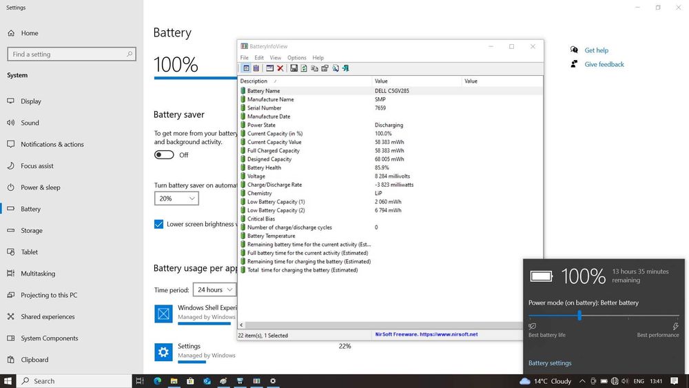This screenshot has width=689, height=388.
Task: Toggle the Battery saver switch
Action: (x=164, y=155)
